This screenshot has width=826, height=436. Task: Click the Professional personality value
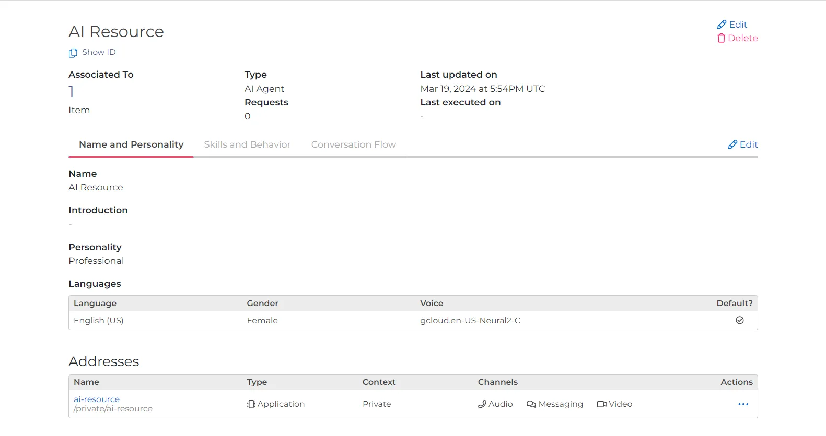point(96,261)
